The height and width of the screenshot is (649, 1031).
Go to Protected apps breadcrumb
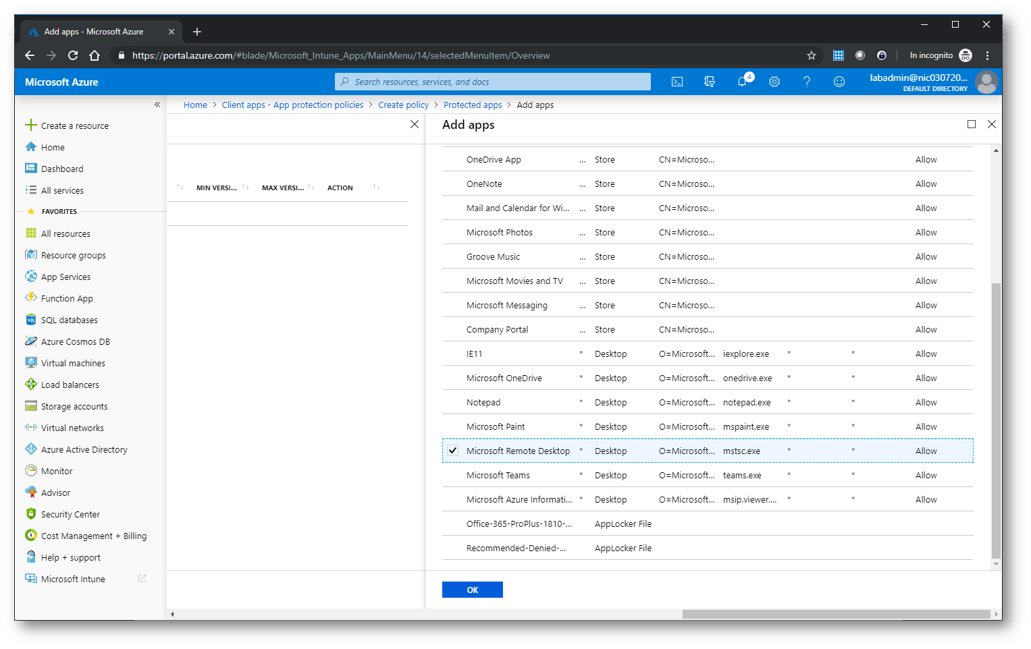click(x=473, y=105)
